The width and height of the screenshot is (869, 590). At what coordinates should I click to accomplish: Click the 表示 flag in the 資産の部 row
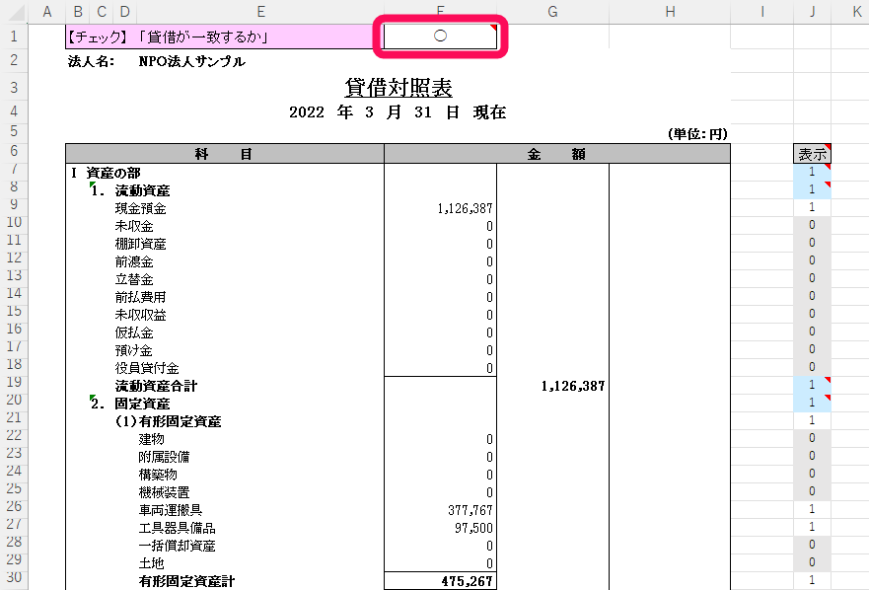[x=812, y=172]
